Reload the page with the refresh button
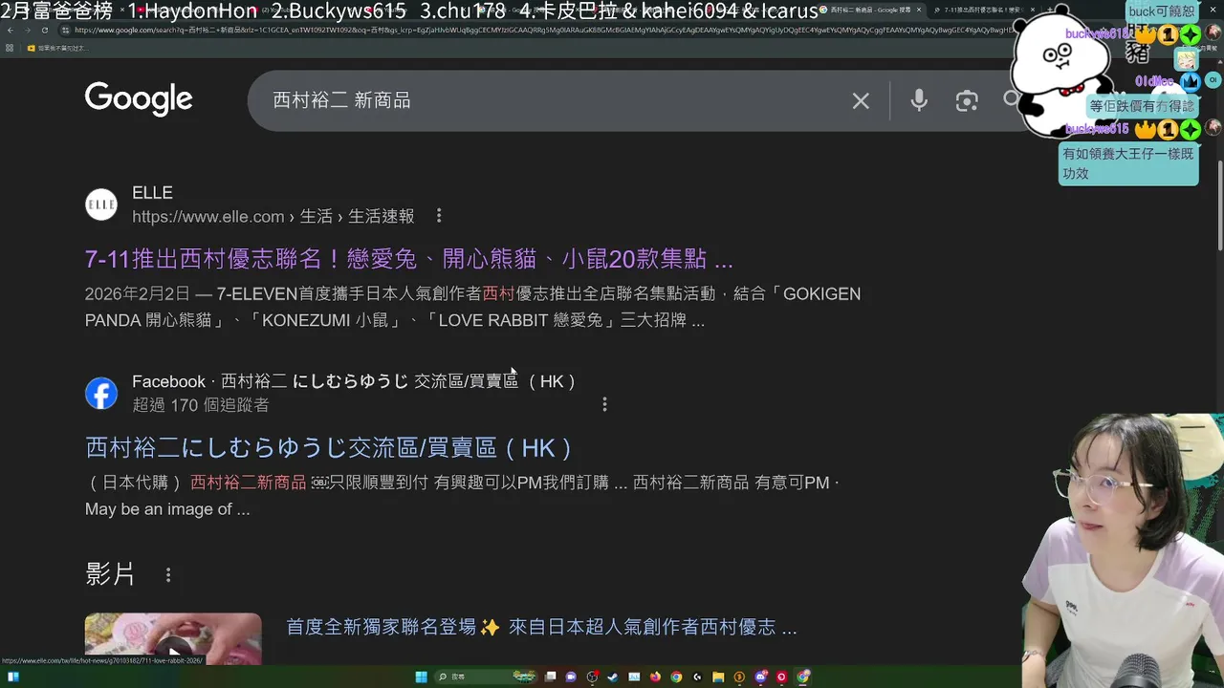Viewport: 1224px width, 688px height. (x=44, y=31)
